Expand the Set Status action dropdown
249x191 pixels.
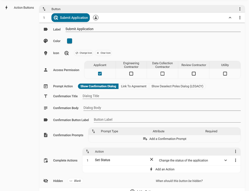(226, 160)
